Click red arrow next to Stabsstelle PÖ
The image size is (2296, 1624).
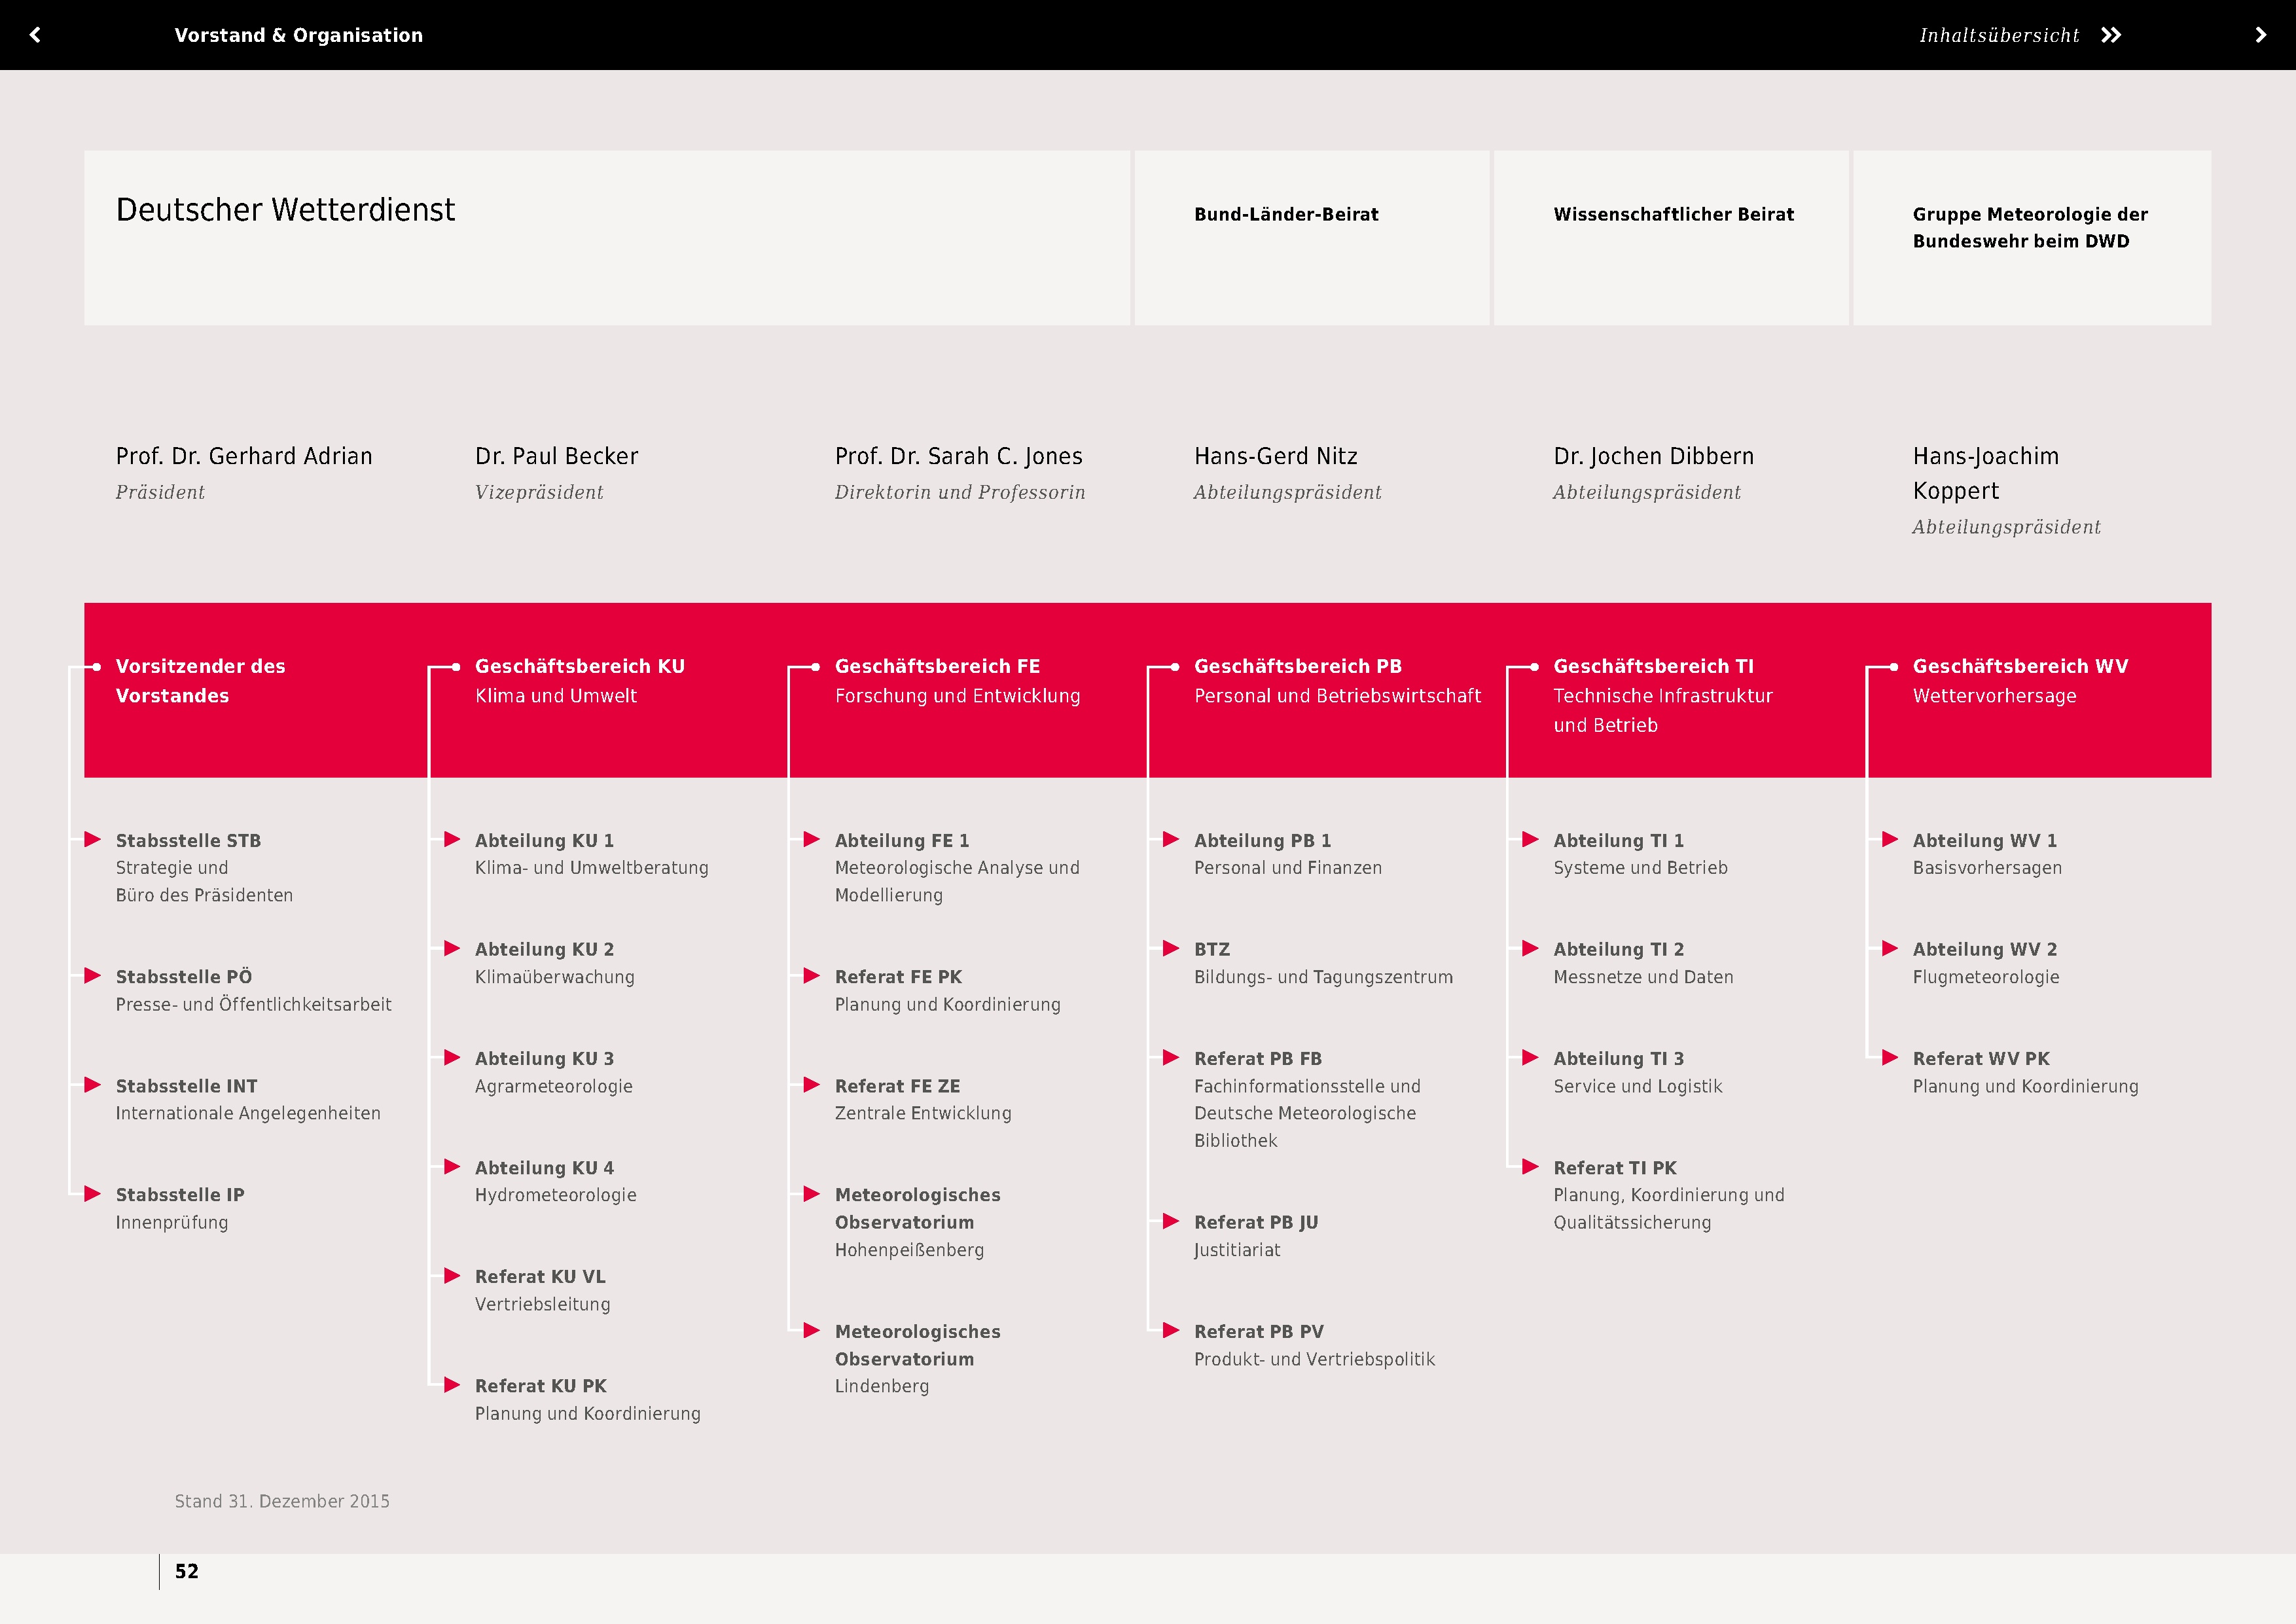point(93,975)
